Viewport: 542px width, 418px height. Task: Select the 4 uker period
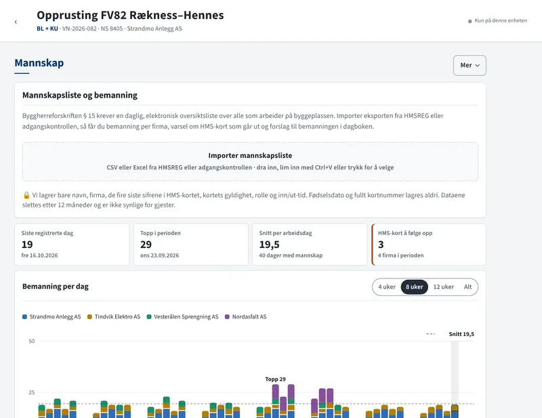[x=386, y=287]
